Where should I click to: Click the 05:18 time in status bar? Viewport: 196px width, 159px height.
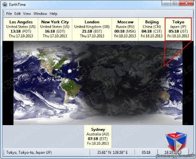coord(146,152)
